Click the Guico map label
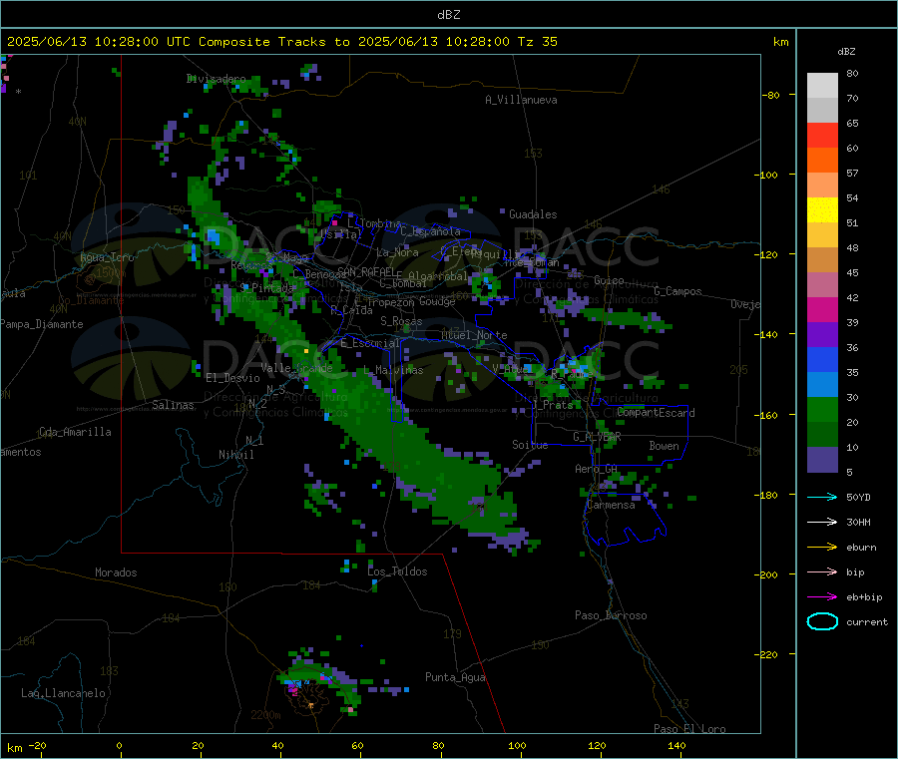This screenshot has height=759, width=898. (609, 281)
